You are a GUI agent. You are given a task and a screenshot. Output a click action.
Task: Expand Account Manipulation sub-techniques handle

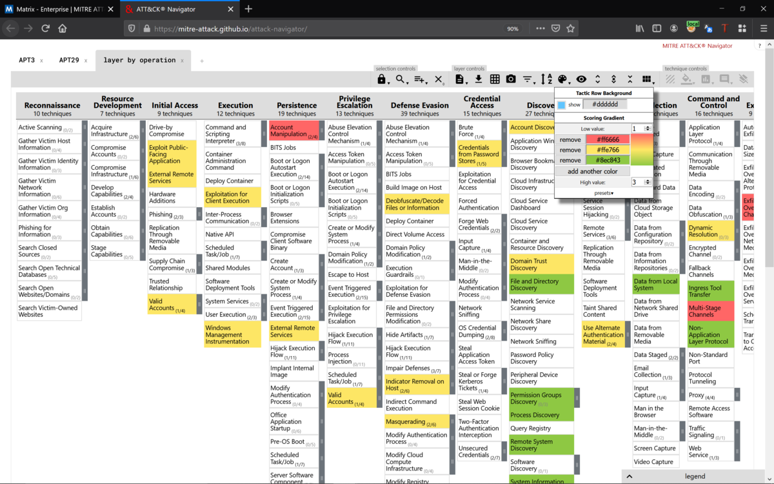(321, 131)
